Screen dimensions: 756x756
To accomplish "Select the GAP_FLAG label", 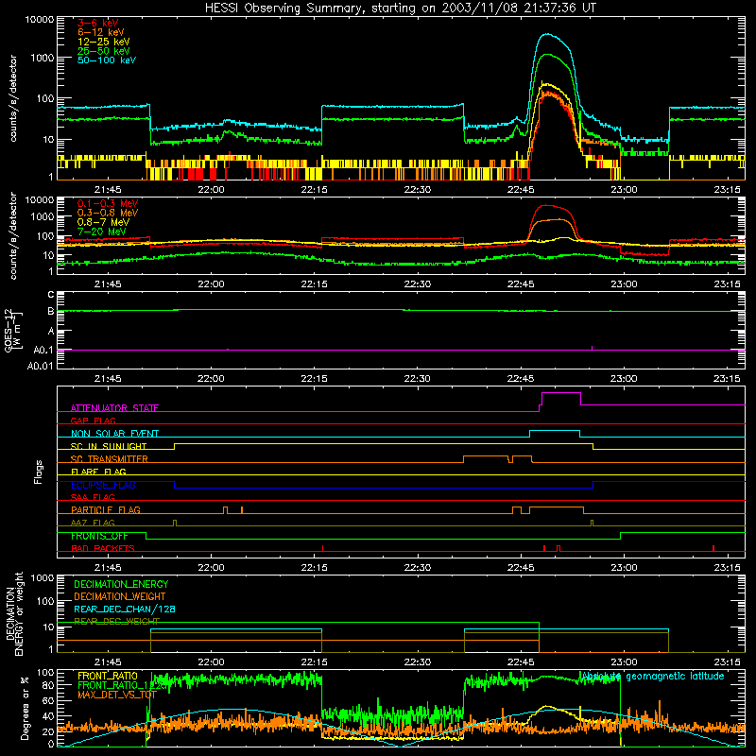I will (93, 421).
